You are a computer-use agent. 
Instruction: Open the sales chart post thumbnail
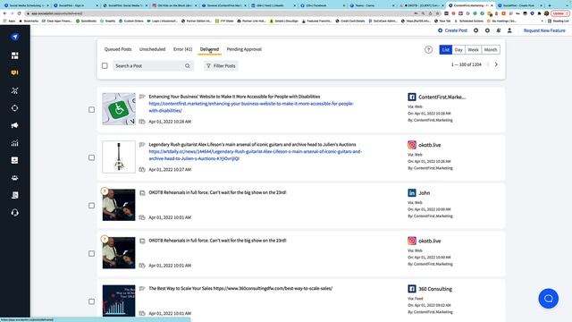[119, 301]
